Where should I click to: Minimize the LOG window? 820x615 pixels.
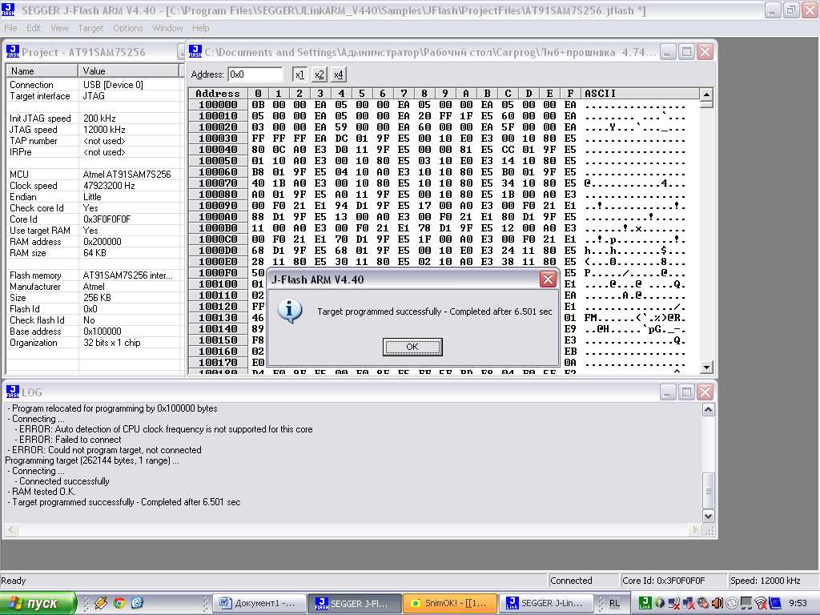(668, 392)
